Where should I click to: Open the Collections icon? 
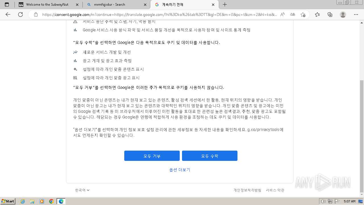(330, 15)
